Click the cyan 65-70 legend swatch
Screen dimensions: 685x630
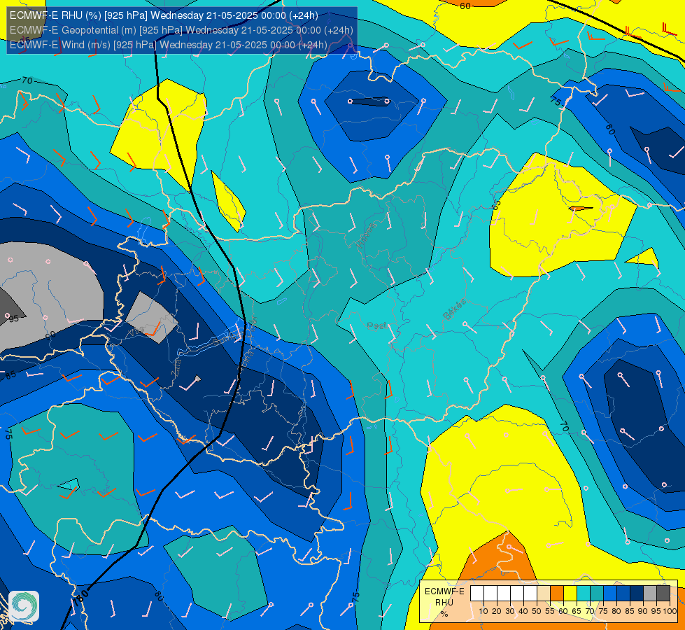584,593
